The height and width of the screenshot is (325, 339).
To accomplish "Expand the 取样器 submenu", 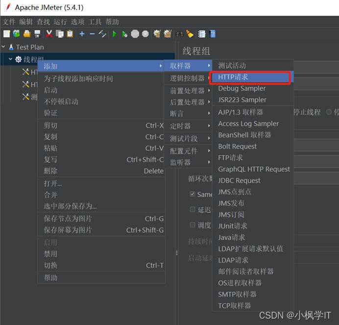I will (188, 65).
